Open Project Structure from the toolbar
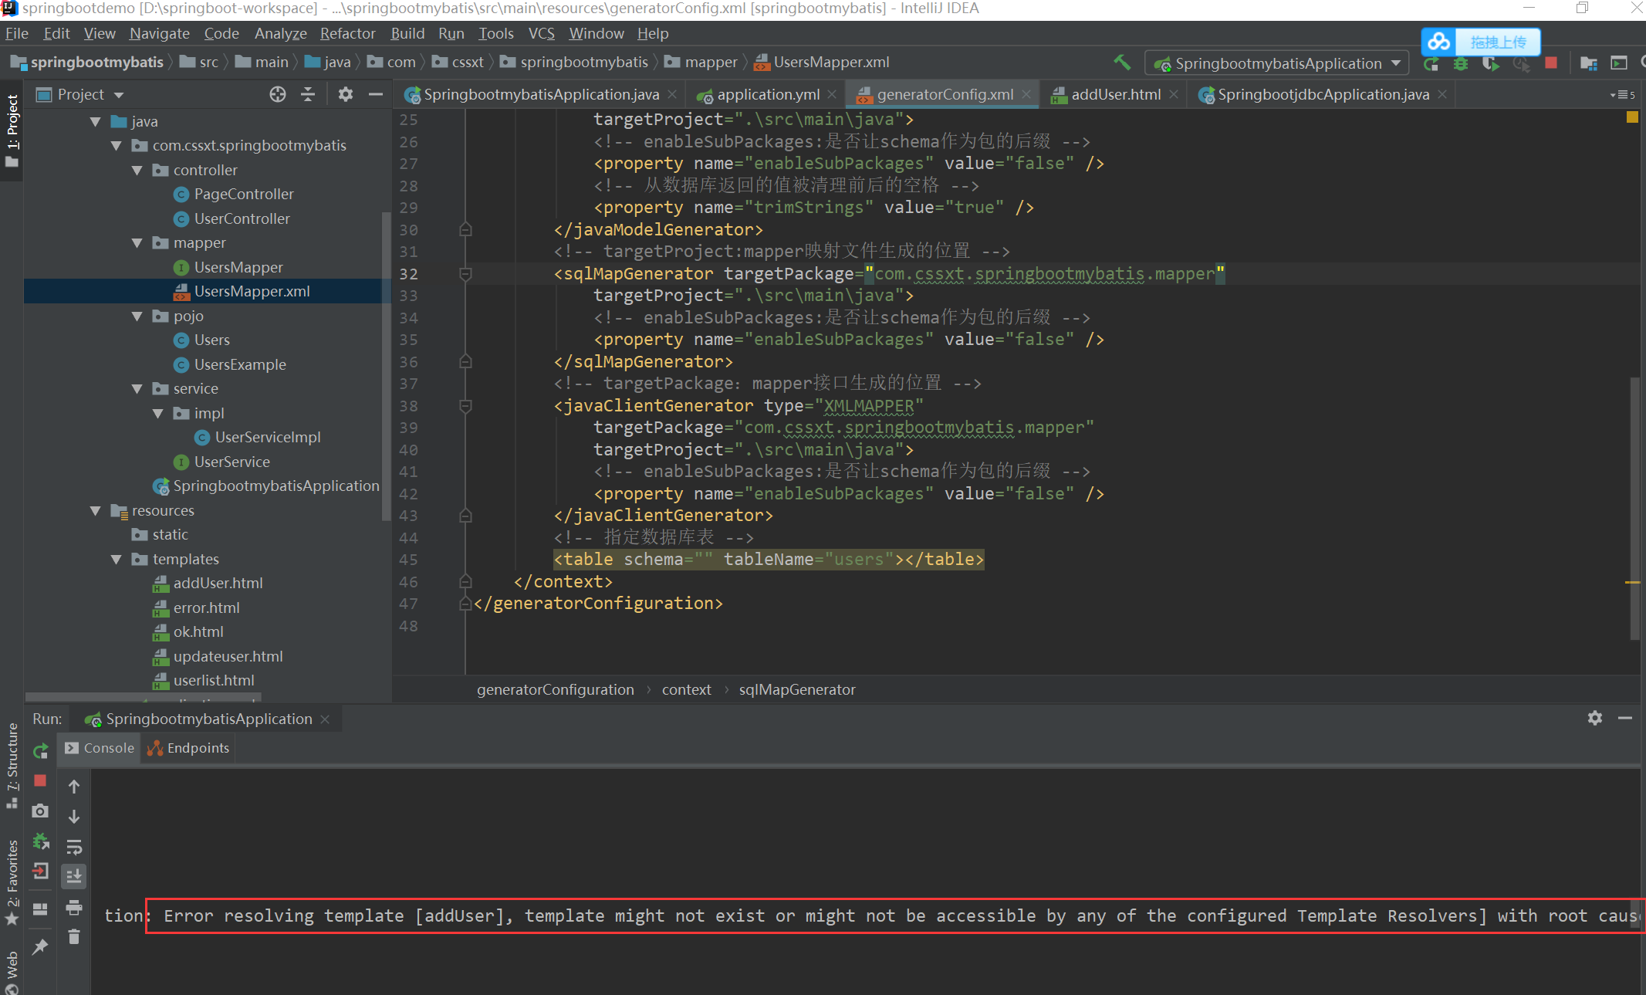Screen dimensions: 1646x995 pyautogui.click(x=1588, y=63)
